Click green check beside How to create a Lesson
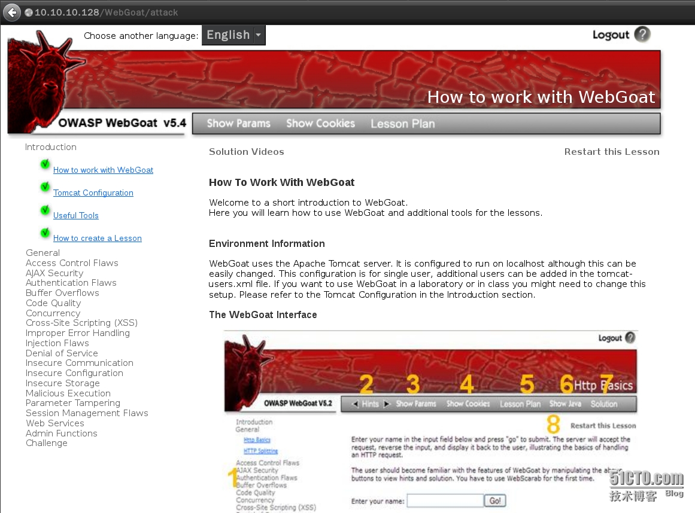Image resolution: width=695 pixels, height=513 pixels. click(x=45, y=233)
